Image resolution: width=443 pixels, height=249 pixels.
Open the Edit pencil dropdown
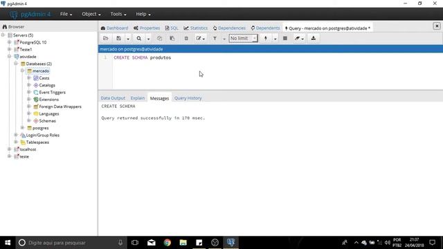coord(200,39)
